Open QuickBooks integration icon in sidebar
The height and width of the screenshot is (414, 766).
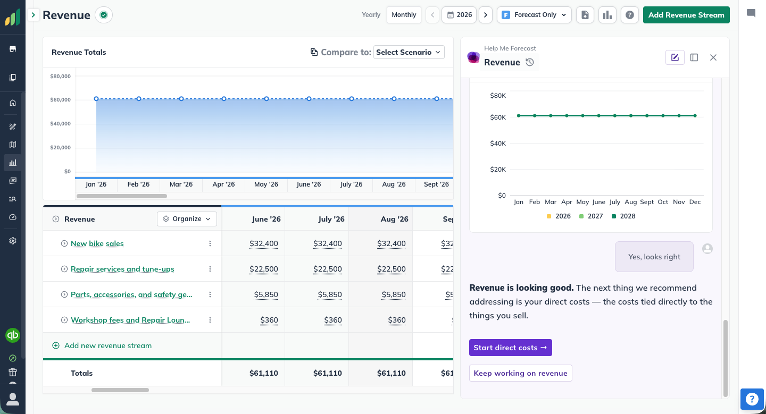(13, 335)
